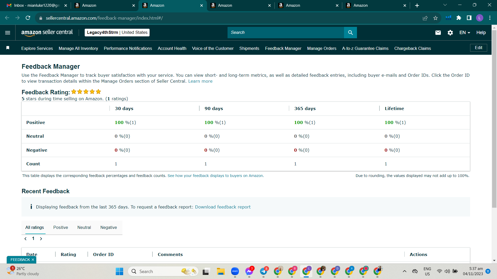Screen dimensions: 497x279
Task: Select the Neutral ratings tab
Action: (x=84, y=228)
